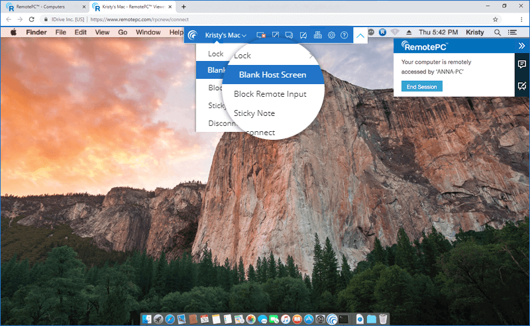Open FaceTime from the Dock
The width and height of the screenshot is (530, 326).
[274, 319]
